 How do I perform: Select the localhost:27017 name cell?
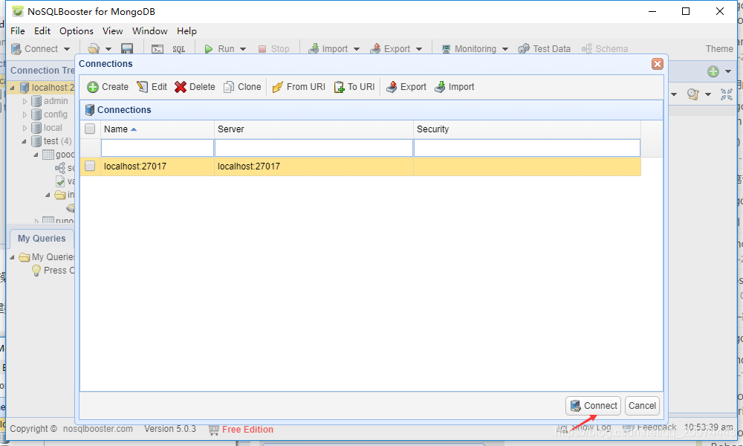pos(158,167)
